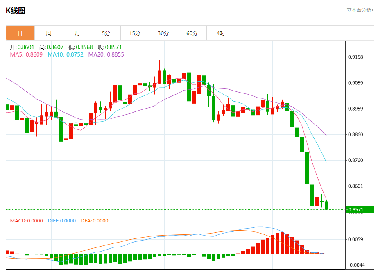The image size is (378, 270).
Task: Select the 日 daily chart tab
Action: [20, 33]
